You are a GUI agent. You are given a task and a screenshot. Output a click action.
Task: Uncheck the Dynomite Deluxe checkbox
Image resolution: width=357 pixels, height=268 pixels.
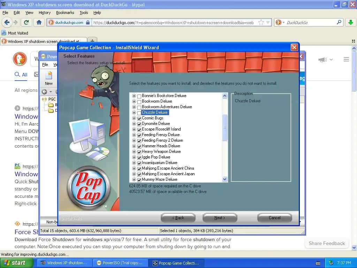click(139, 124)
